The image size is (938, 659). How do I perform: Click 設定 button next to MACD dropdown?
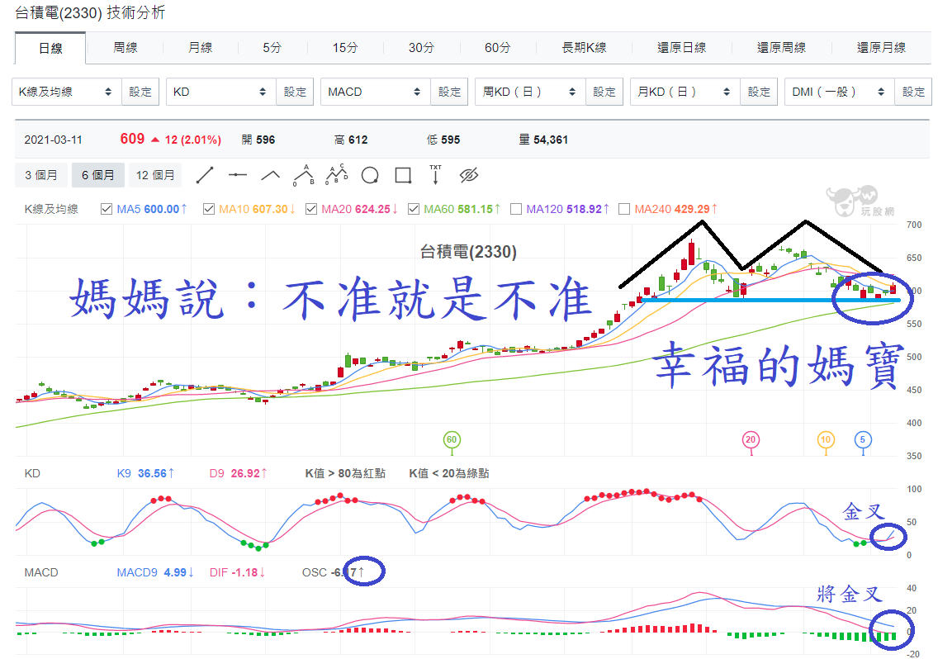click(x=449, y=92)
